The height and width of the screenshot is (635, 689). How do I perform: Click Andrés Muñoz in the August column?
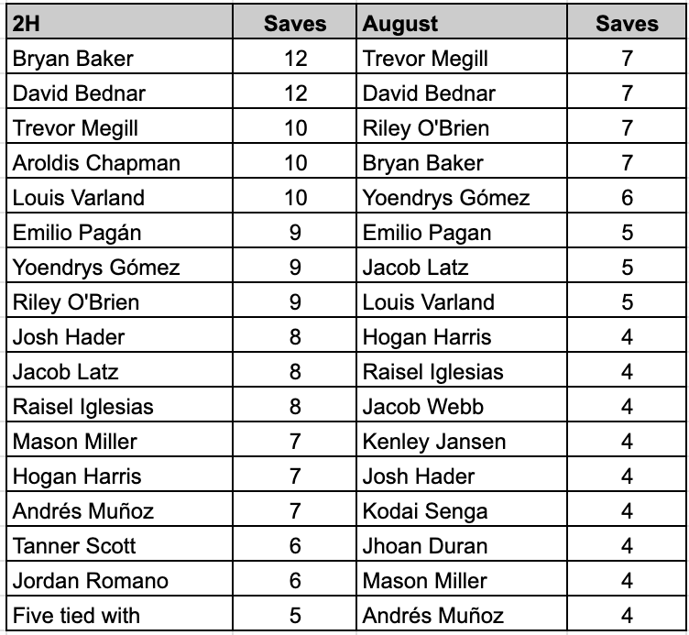462,614
